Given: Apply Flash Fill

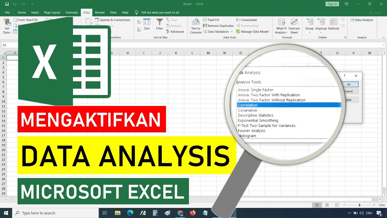Looking at the screenshot, I should pyautogui.click(x=211, y=20).
